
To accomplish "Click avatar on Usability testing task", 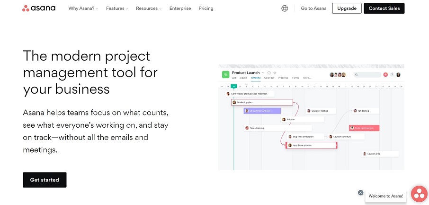I will point(309,111).
